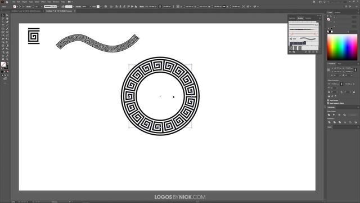Click Merge in Pathfinders row
Screen dimensions: 360x203
pos(340,122)
